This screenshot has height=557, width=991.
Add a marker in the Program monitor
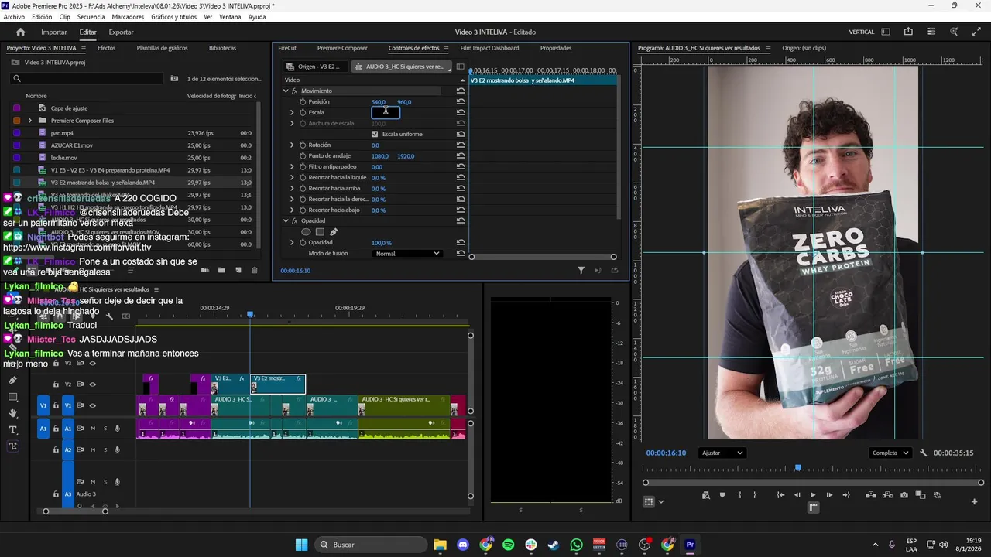coord(722,495)
